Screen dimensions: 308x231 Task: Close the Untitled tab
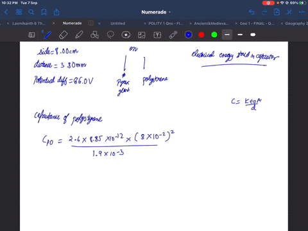99,23
